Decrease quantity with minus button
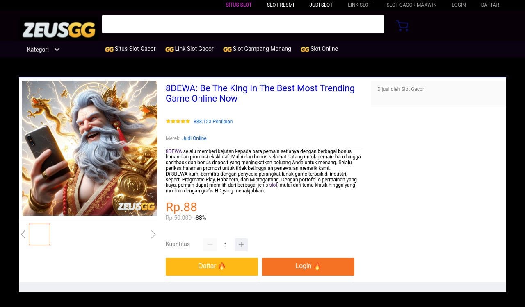Viewport: 525px width, 307px height. coord(210,245)
